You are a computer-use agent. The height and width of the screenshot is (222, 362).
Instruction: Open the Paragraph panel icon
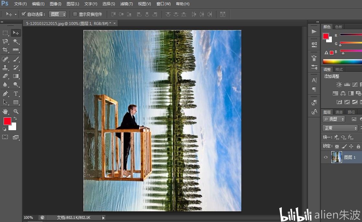click(x=314, y=89)
